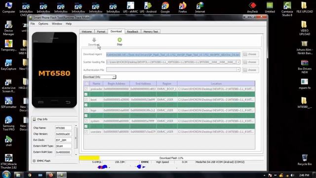Expand the Scatter-loading File dropdown arrow
This screenshot has height=178, width=316.
(238, 62)
